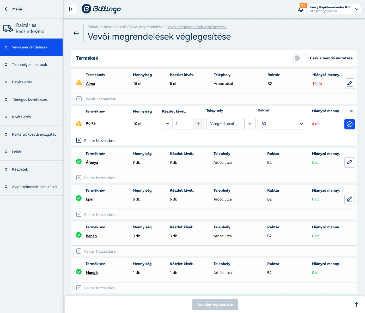Open Vevői megrendelések in the sidebar
The height and width of the screenshot is (313, 365).
pyautogui.click(x=31, y=47)
